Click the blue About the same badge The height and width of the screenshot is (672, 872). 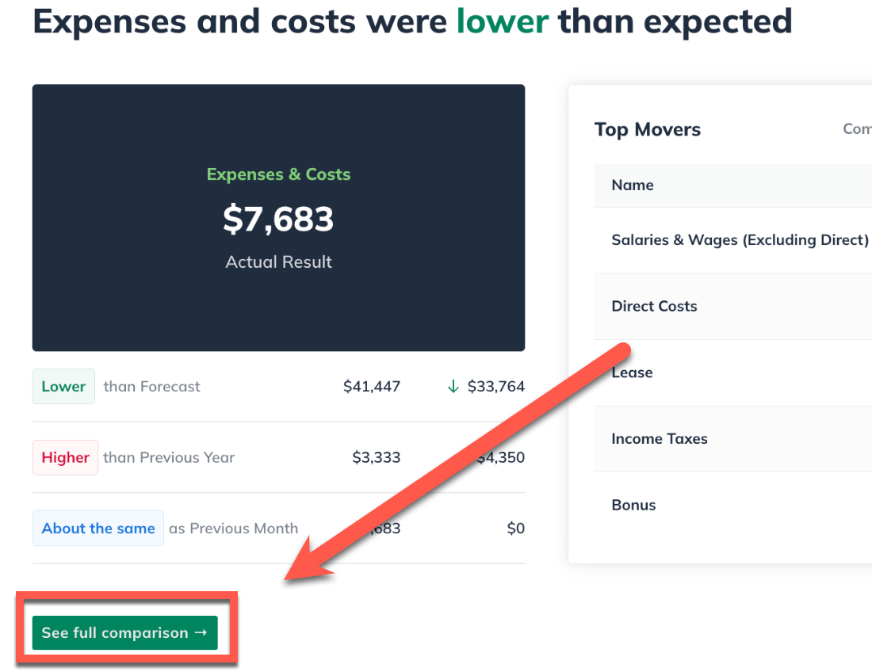[98, 529]
